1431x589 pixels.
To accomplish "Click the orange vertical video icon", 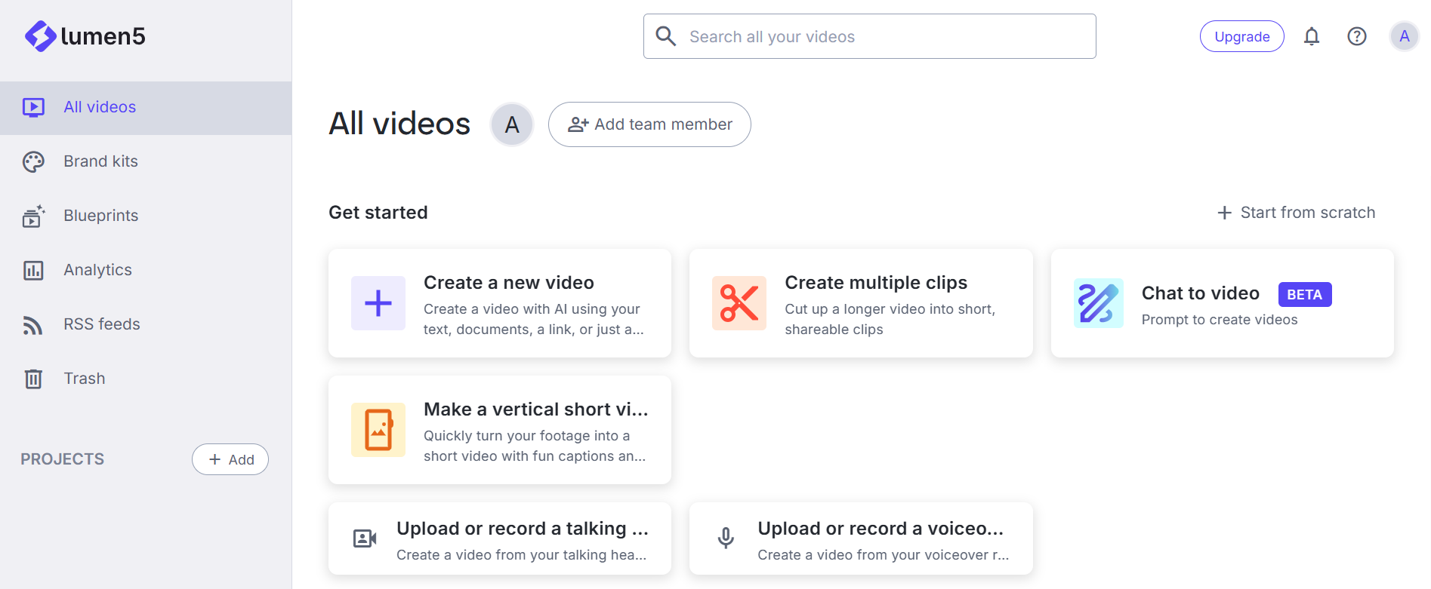I will click(x=378, y=430).
